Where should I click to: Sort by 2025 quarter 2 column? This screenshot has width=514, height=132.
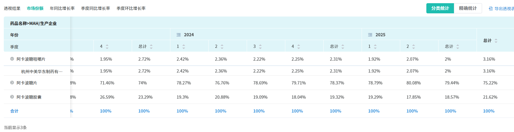click(414, 46)
